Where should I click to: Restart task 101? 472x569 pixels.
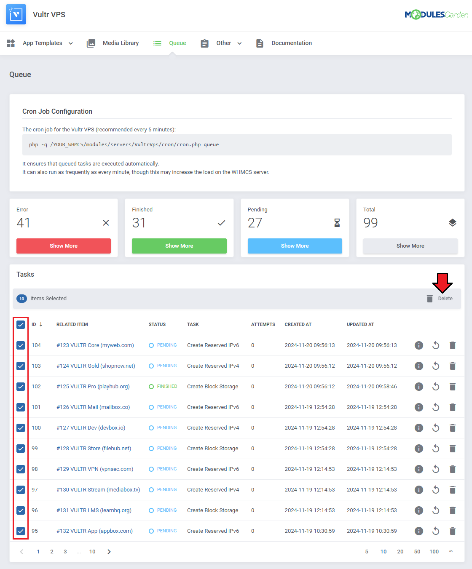436,407
